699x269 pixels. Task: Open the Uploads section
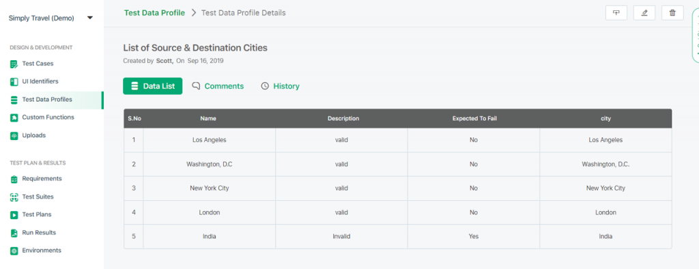point(34,135)
